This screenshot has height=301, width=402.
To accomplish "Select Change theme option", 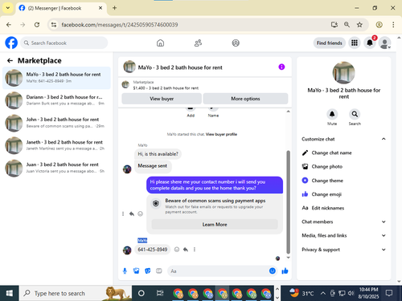I will point(343,181).
